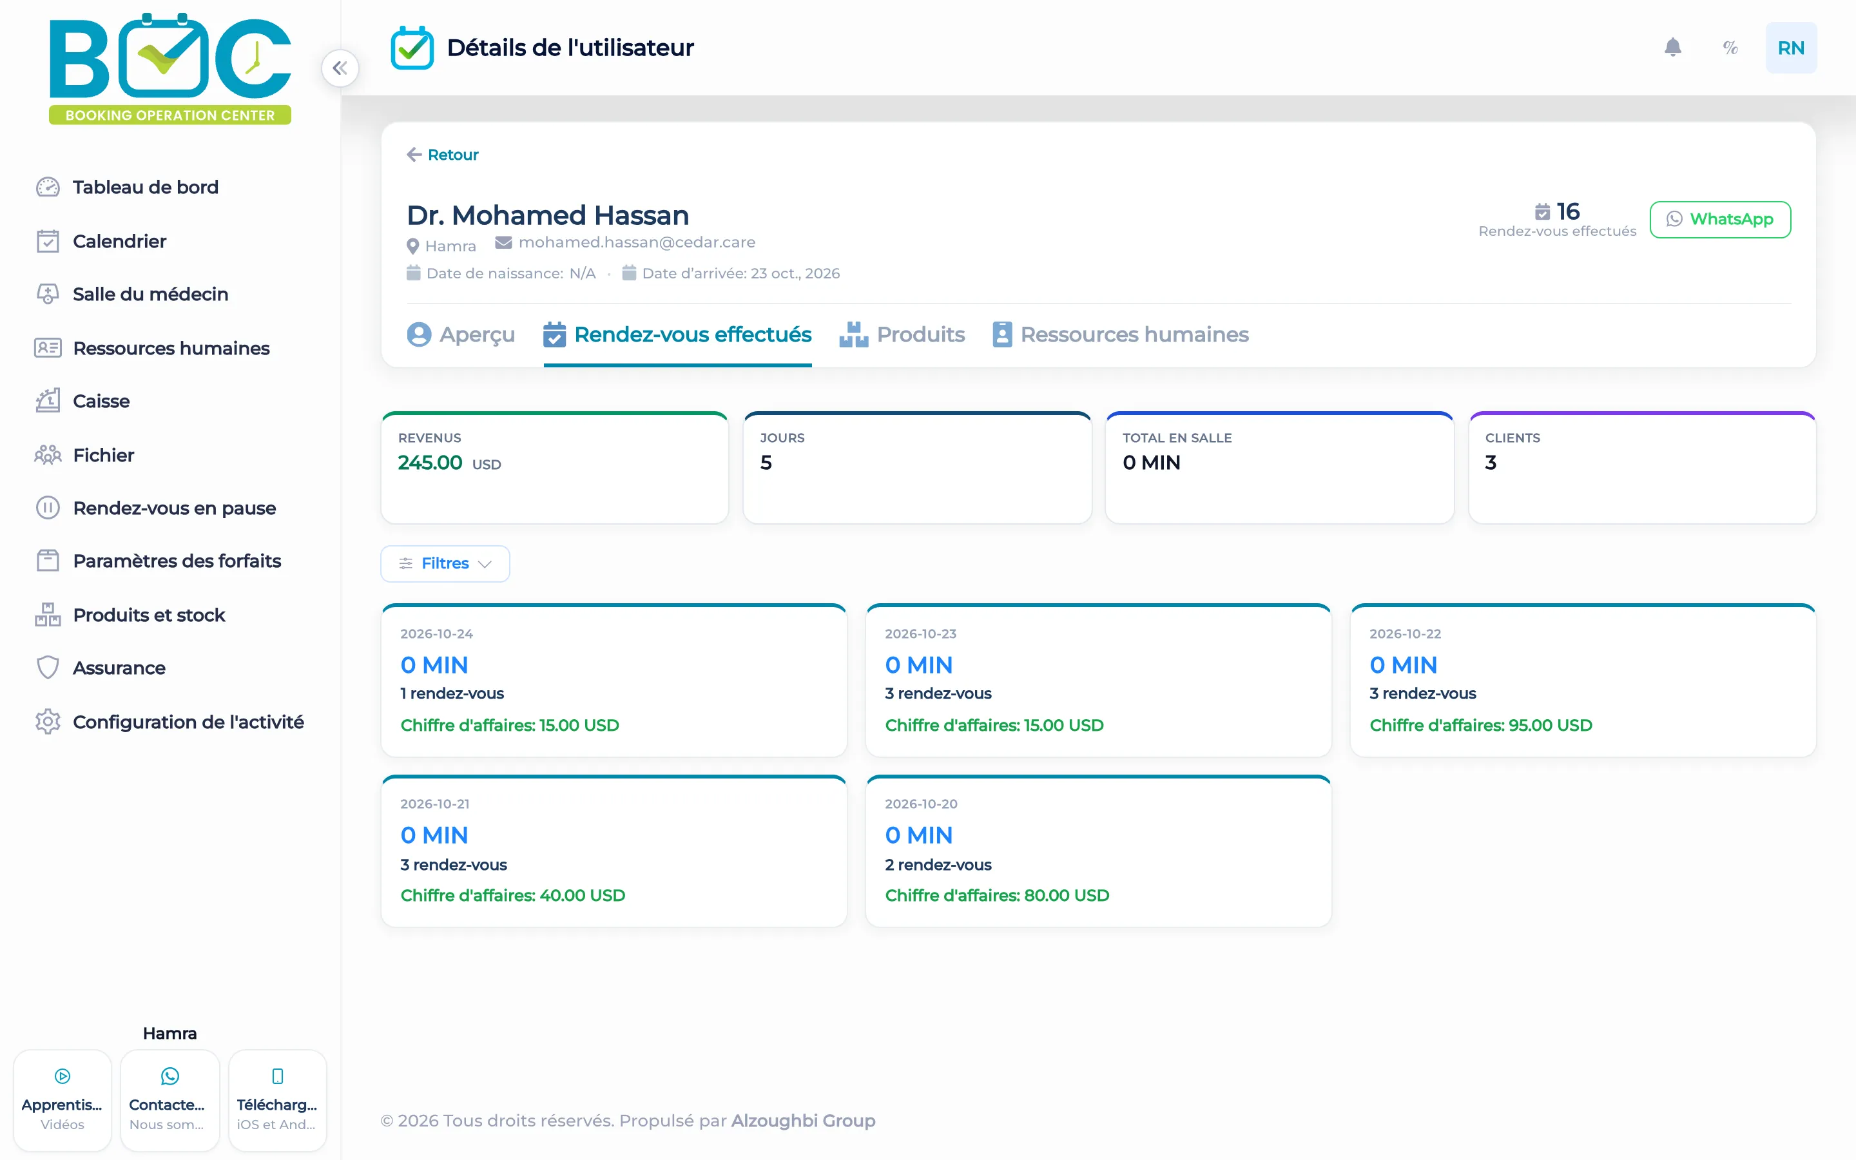Screen dimensions: 1856x1160
Task: Open the 2026-10-21 day card
Action: point(614,851)
